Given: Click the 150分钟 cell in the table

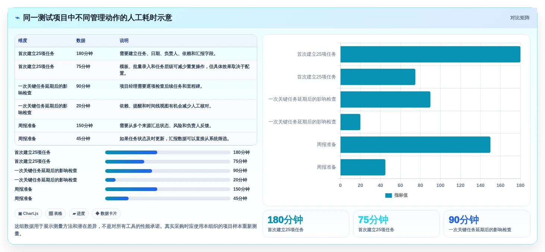Looking at the screenshot, I should click(x=85, y=126).
